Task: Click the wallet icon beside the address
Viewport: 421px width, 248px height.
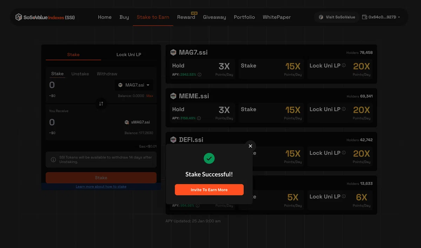Action: click(365, 17)
